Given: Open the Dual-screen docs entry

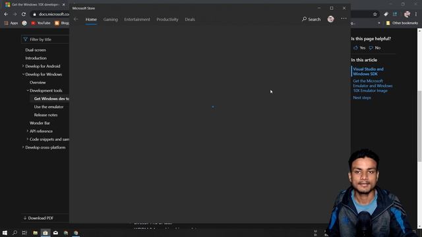Looking at the screenshot, I should [x=36, y=50].
